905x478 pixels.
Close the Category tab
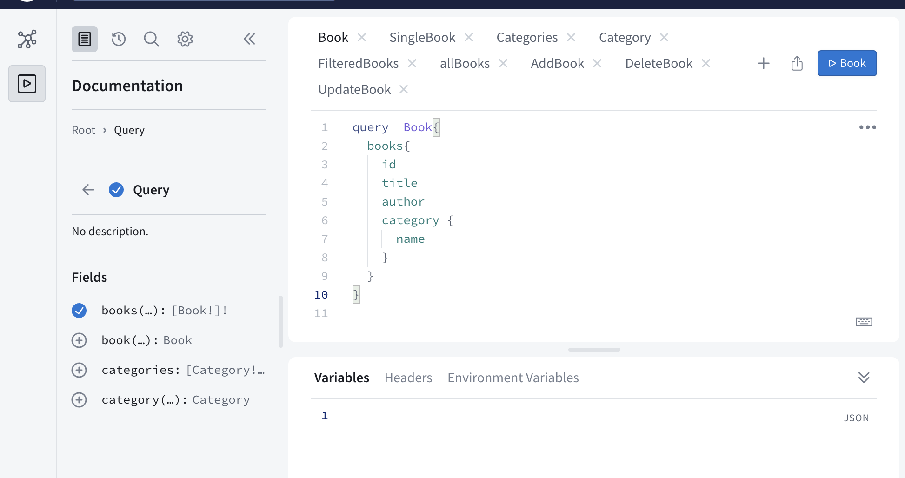point(664,37)
